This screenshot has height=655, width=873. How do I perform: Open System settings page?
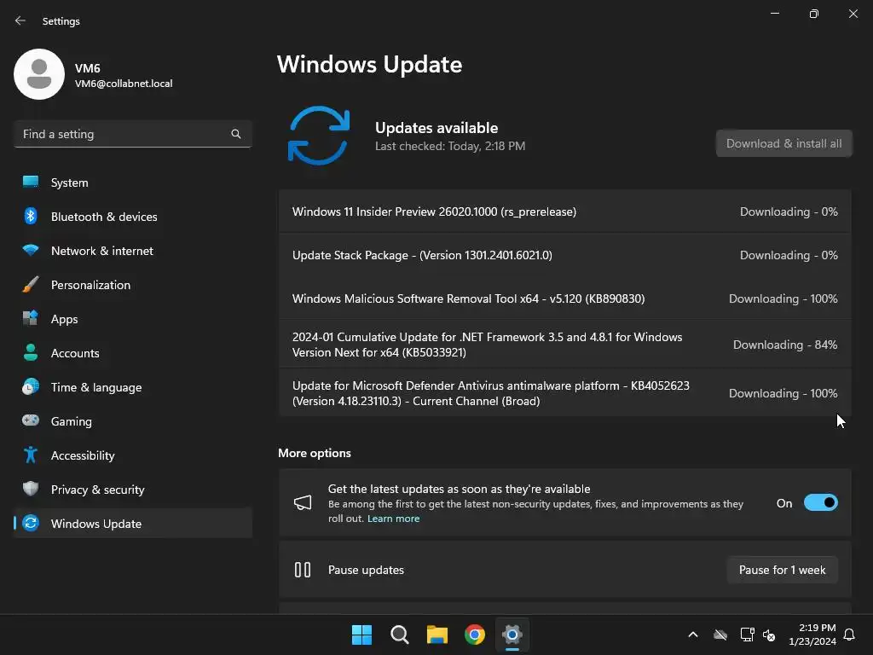[132, 183]
